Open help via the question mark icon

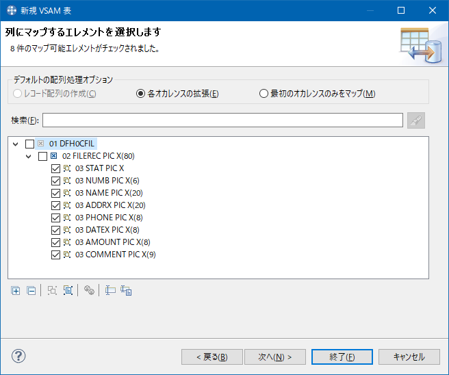18,356
